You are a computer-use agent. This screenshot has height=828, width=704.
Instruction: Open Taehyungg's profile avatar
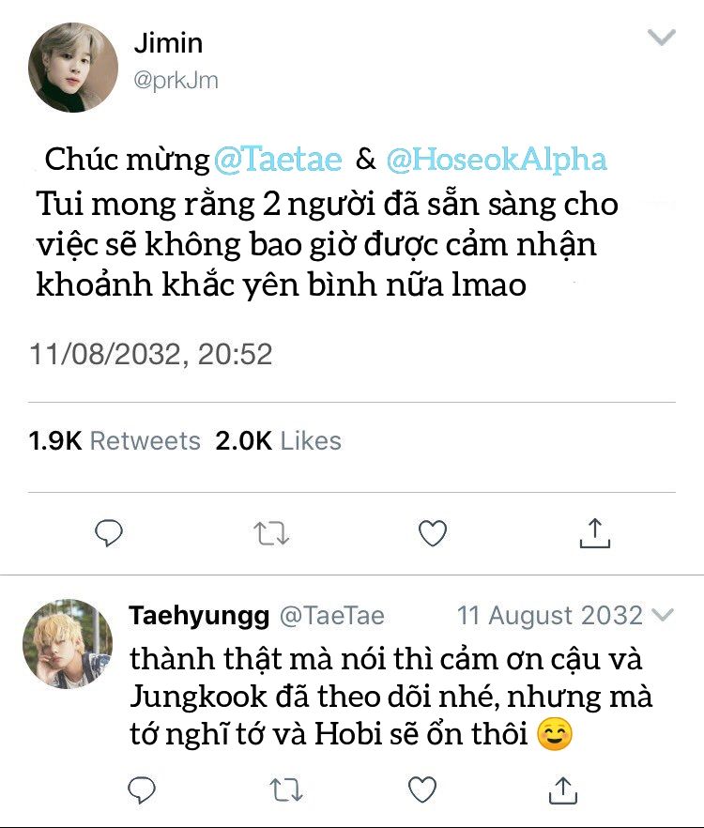[67, 644]
